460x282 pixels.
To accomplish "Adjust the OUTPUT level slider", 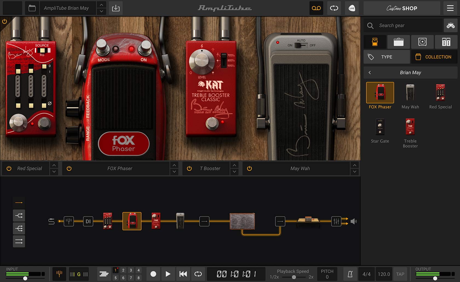I will coord(435,278).
